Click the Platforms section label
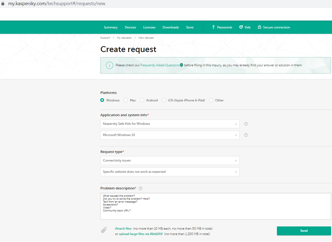The height and width of the screenshot is (242, 332). coord(109,93)
